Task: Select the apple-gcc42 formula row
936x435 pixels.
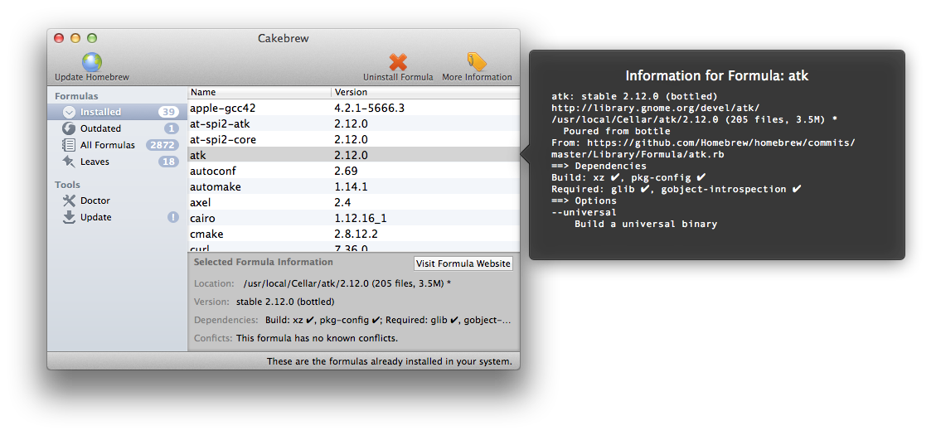Action: tap(353, 108)
